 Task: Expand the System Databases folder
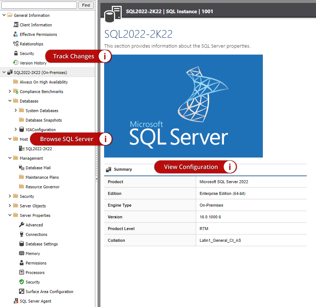(x=15, y=110)
